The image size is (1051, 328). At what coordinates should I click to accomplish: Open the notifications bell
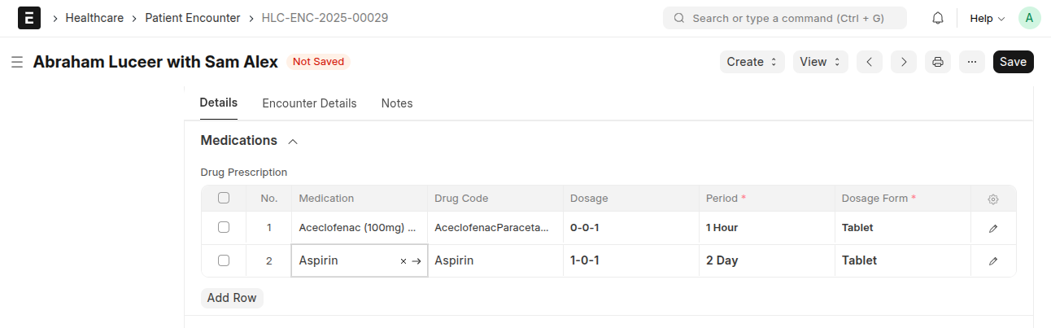point(938,18)
